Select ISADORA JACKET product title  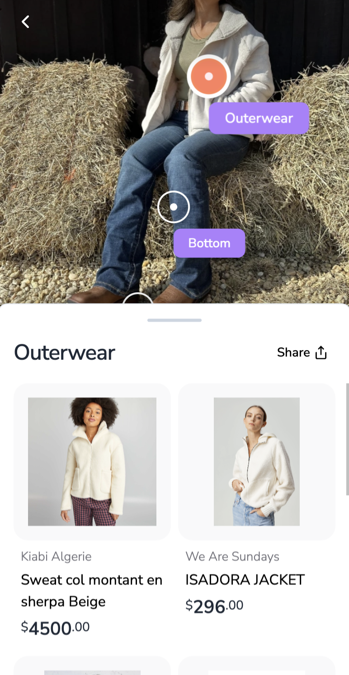pos(245,580)
